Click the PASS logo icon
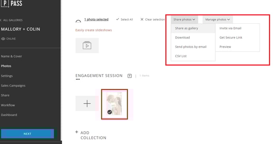The height and width of the screenshot is (144, 273). point(5,4)
